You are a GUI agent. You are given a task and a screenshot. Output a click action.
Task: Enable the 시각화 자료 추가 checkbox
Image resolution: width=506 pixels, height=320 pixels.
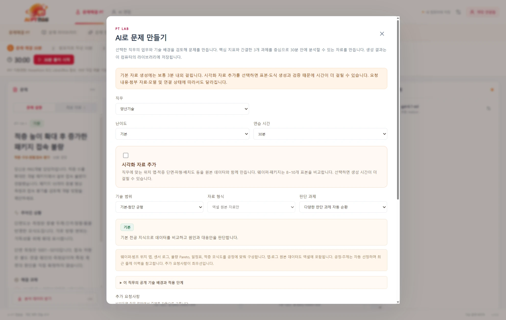tap(126, 155)
